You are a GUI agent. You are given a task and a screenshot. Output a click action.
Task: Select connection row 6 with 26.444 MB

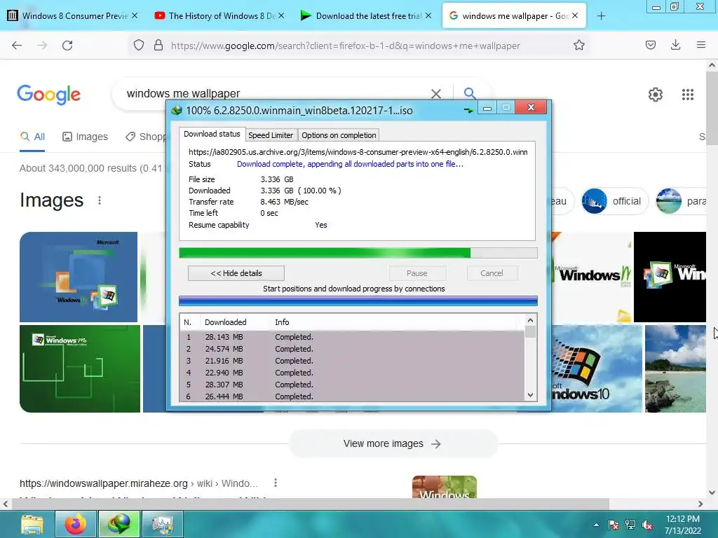(x=352, y=396)
